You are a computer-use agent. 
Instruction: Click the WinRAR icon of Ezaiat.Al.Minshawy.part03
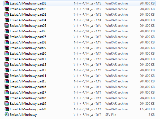[7, 15]
